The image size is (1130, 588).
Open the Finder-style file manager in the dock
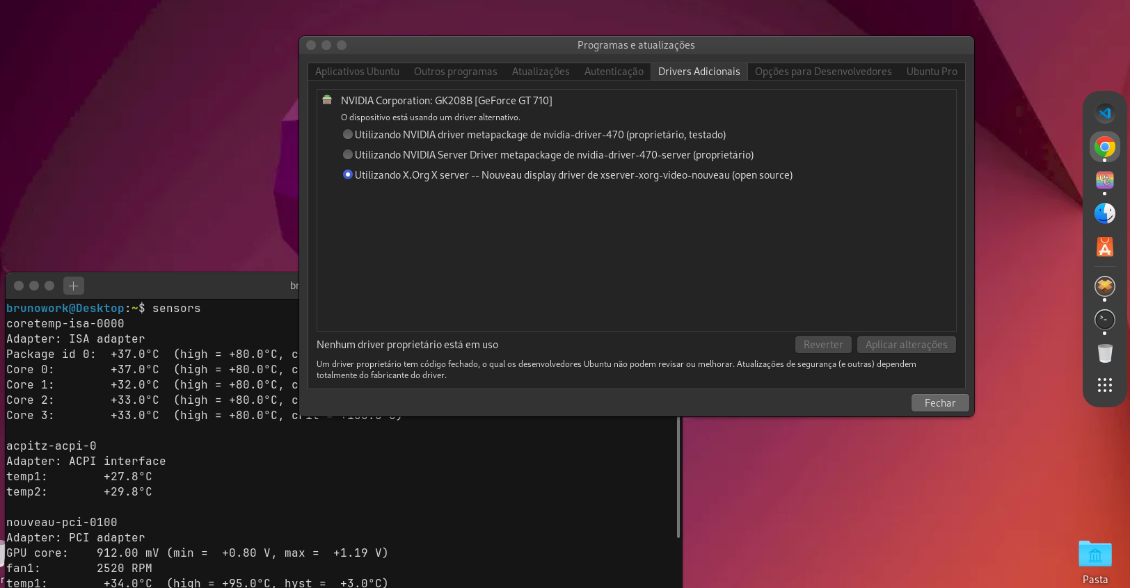click(1105, 213)
